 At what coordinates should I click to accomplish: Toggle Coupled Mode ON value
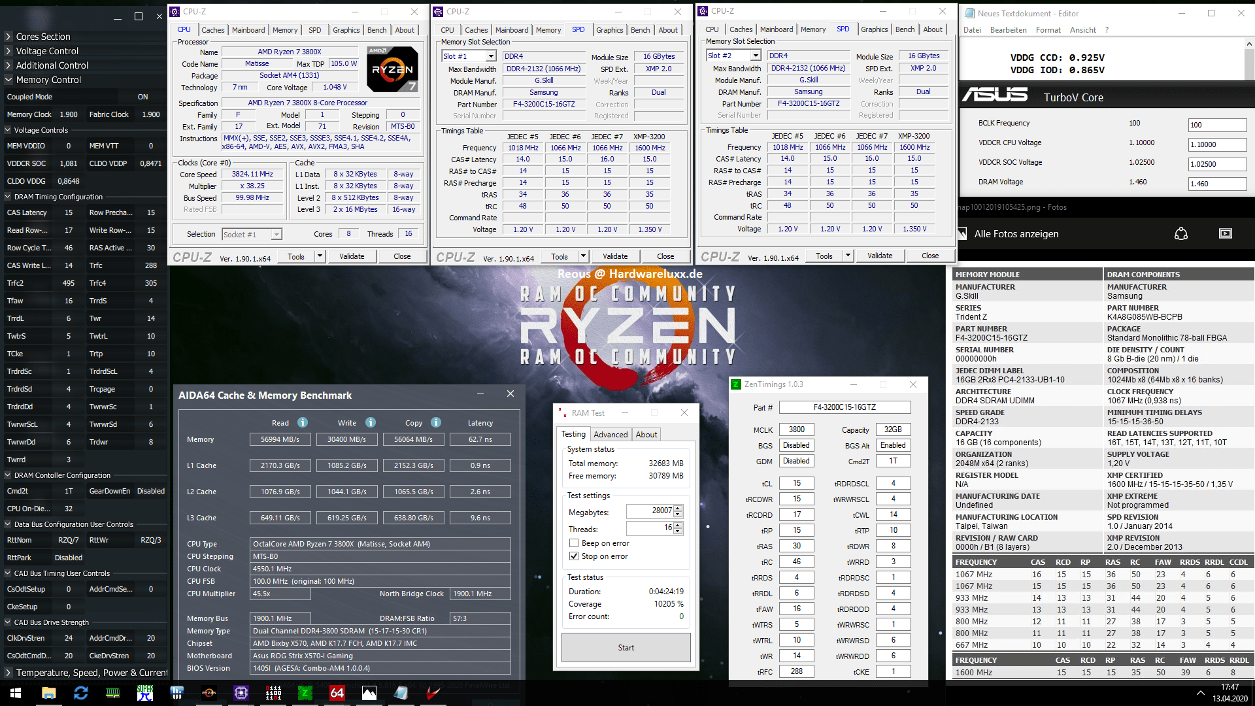(142, 97)
